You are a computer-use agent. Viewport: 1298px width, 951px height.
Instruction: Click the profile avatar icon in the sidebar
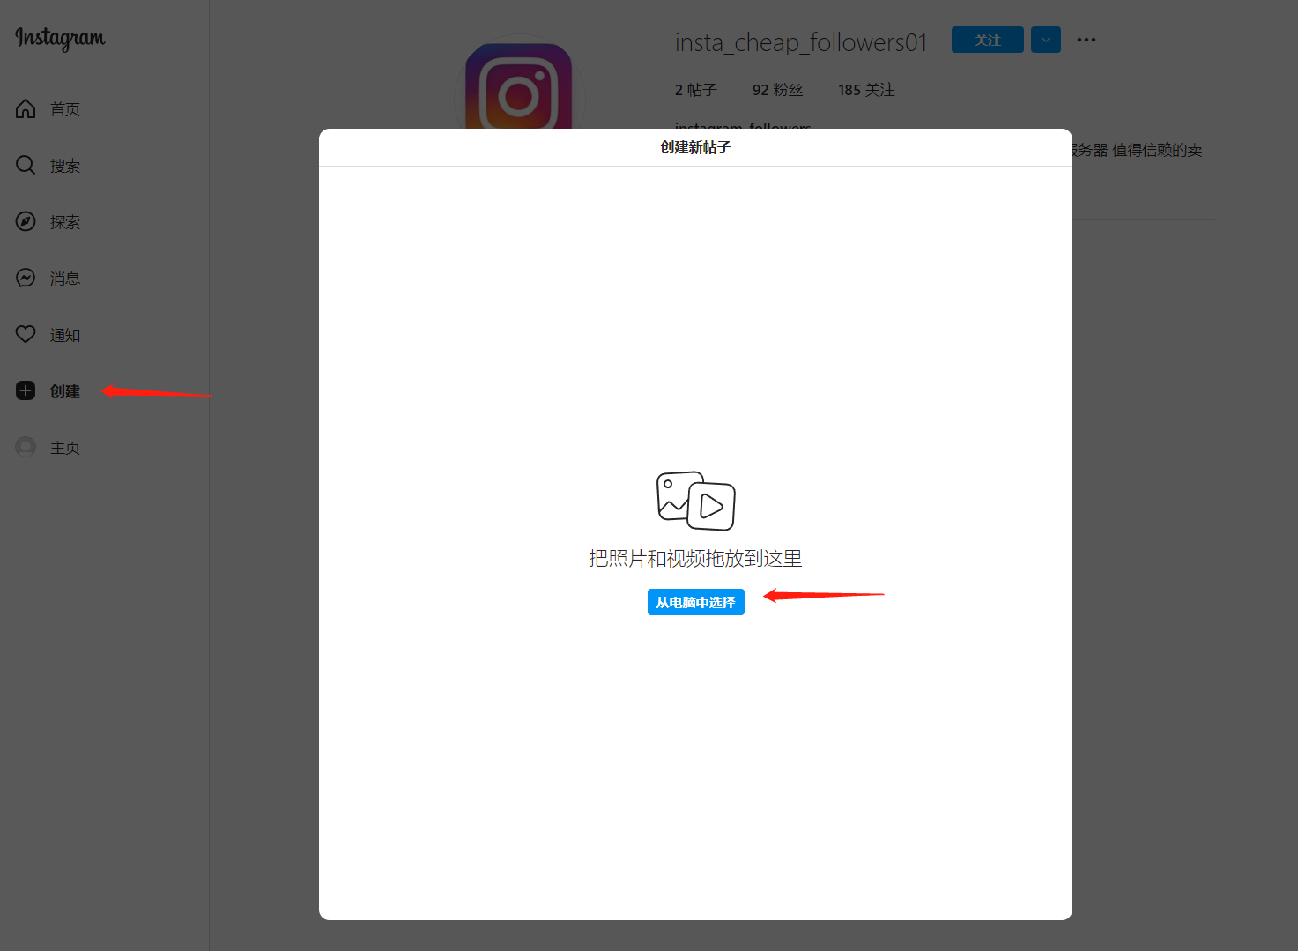click(x=26, y=447)
